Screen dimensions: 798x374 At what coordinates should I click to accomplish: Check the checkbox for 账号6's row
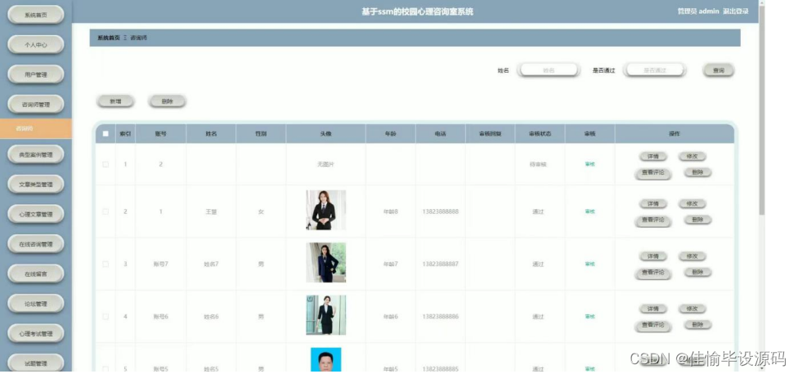105,316
